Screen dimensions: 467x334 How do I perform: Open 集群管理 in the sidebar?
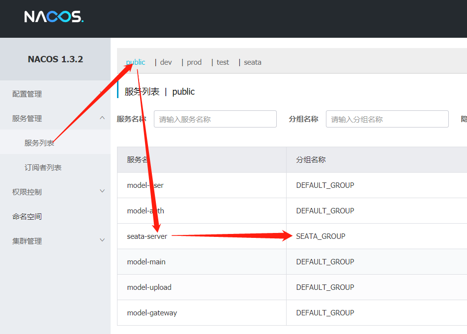[27, 241]
